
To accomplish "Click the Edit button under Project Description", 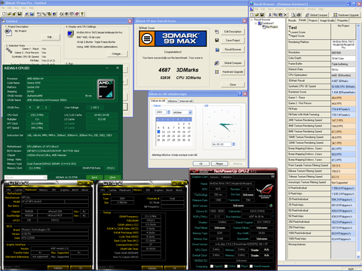I will 51,37.
